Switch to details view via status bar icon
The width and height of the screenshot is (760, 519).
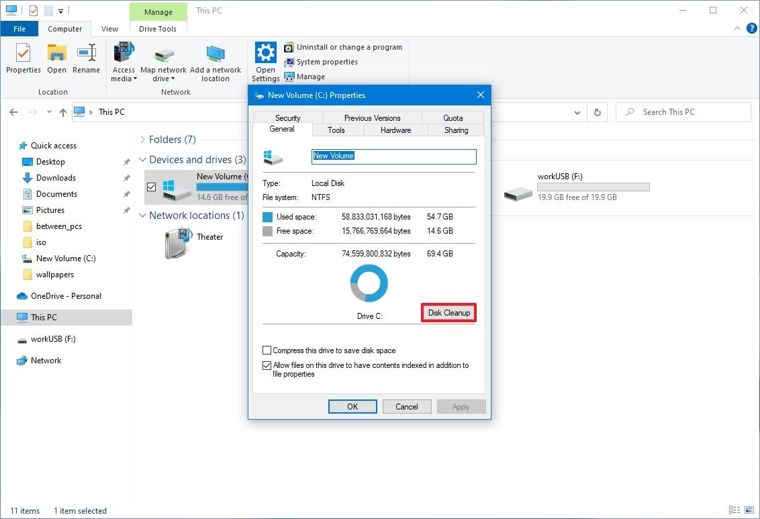point(733,510)
